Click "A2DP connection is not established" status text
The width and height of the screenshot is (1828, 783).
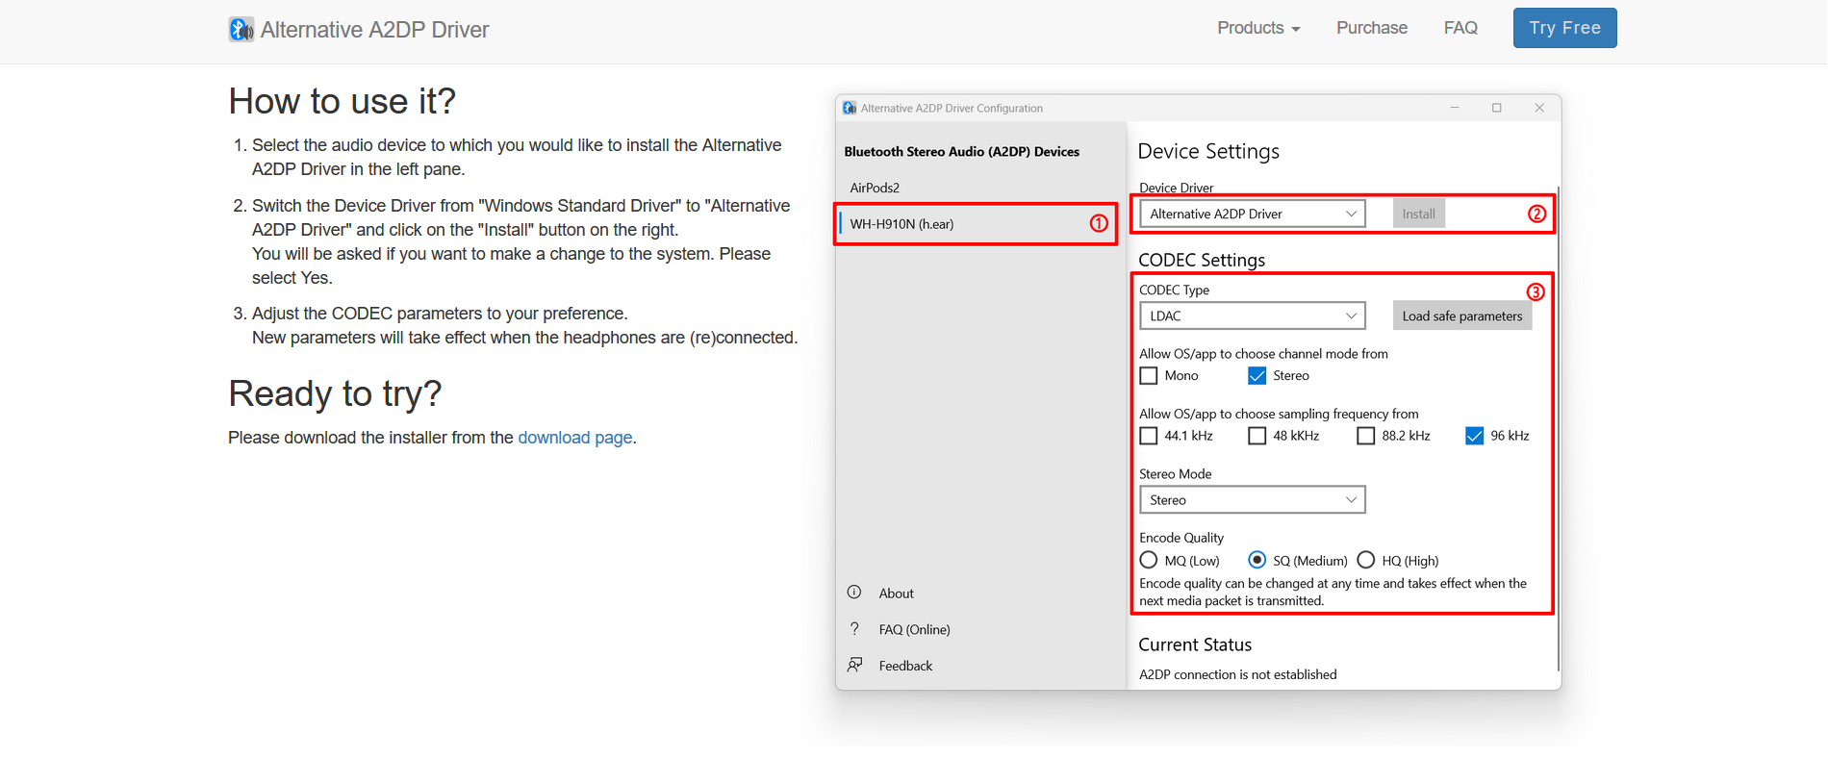1238,674
